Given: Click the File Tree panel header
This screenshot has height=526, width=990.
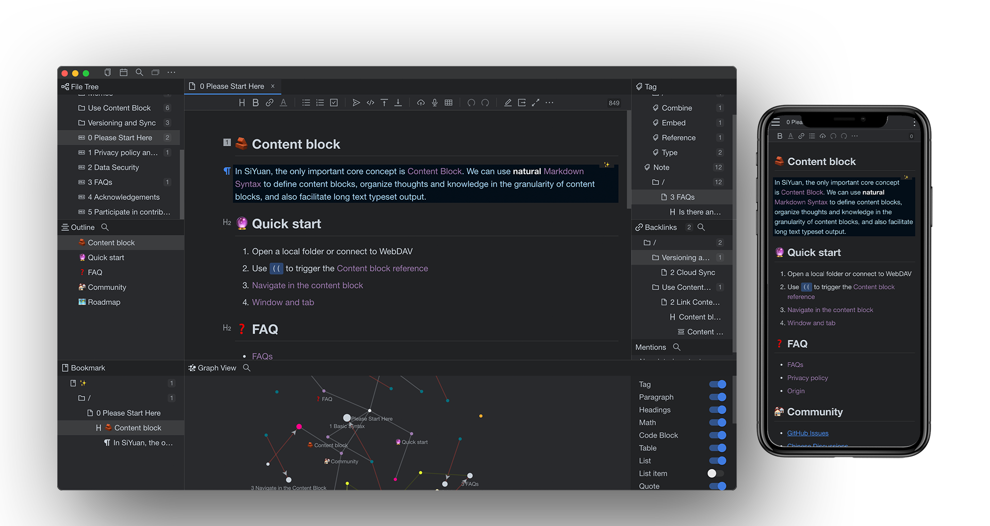Looking at the screenshot, I should pyautogui.click(x=121, y=87).
